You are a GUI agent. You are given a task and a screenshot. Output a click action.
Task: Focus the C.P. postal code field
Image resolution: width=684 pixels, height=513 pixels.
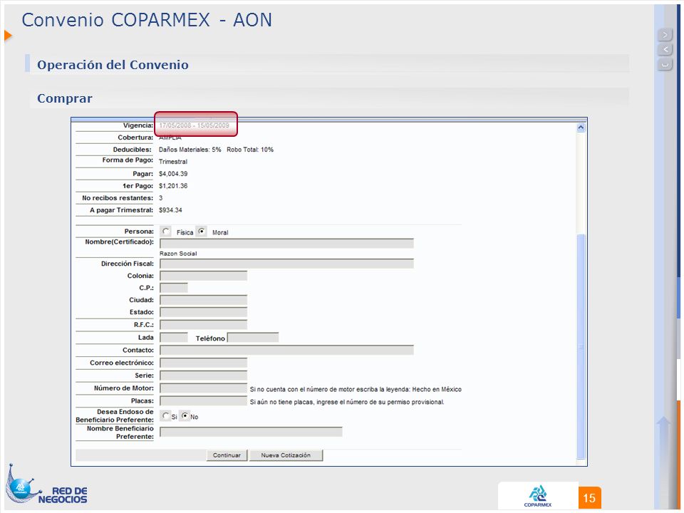174,287
